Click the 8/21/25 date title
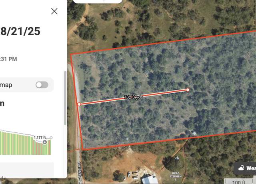This screenshot has width=256, height=184. 20,31
